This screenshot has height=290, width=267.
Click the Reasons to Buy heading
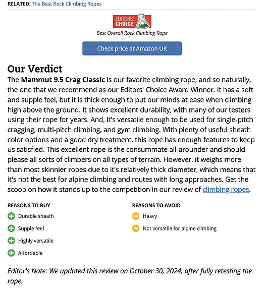tap(29, 205)
